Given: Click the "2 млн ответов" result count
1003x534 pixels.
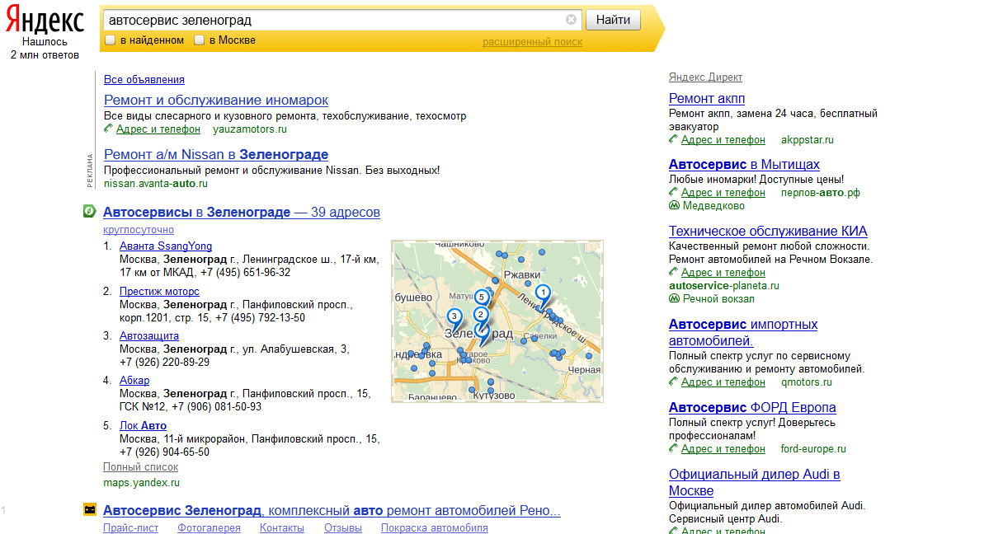Looking at the screenshot, I should 45,55.
